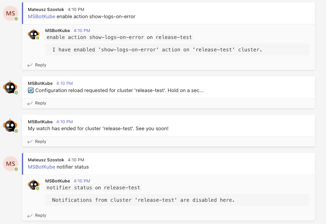326x224 pixels.
Task: Click the MS avatar beside the notifier status question
Action: pyautogui.click(x=10, y=163)
